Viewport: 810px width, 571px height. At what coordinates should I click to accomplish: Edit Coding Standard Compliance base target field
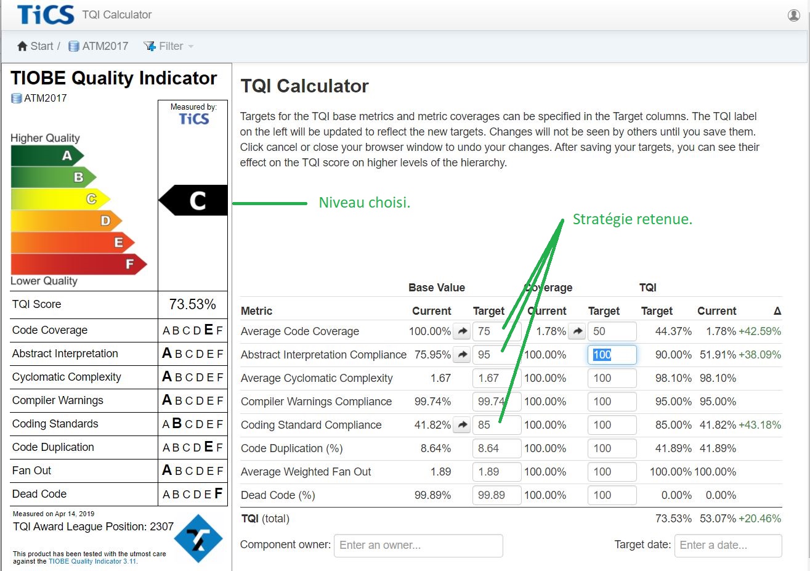497,425
